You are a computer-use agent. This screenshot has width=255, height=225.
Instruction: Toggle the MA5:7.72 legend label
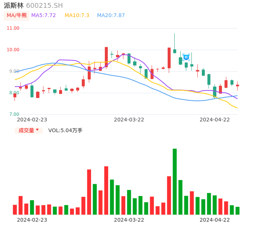(43, 16)
